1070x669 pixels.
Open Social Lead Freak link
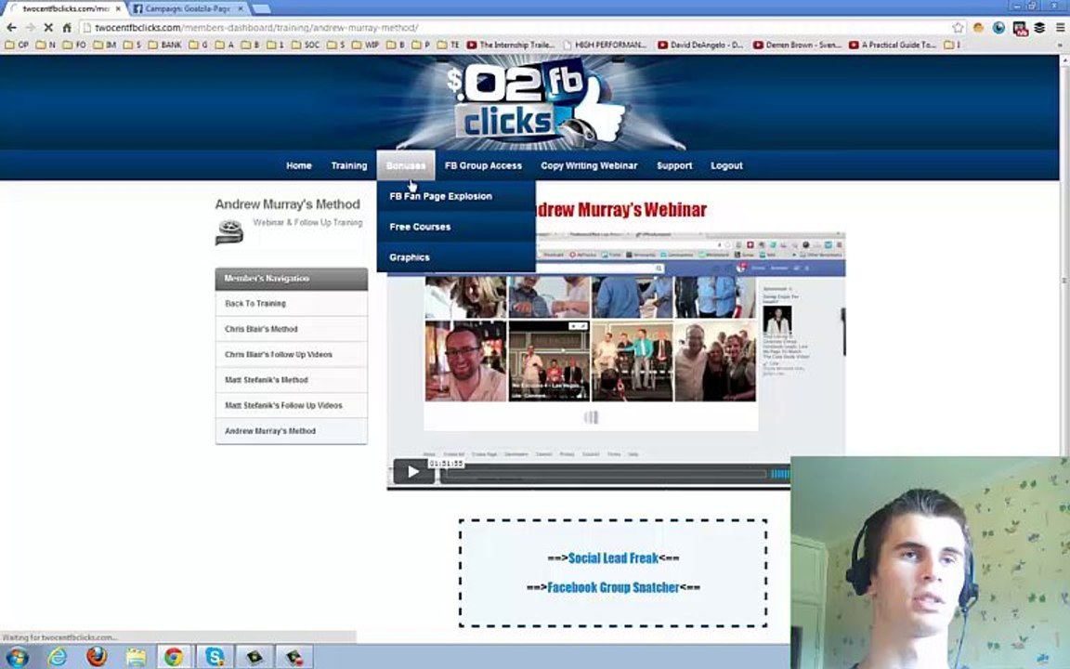(x=613, y=558)
